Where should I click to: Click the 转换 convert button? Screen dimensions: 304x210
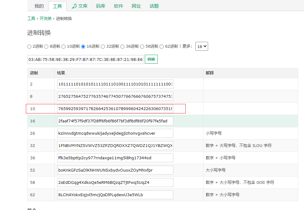[x=151, y=59]
